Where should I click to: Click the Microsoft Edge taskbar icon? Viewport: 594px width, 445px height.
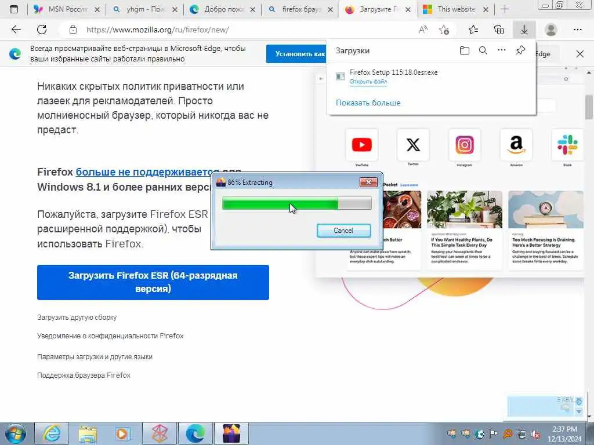(195, 433)
